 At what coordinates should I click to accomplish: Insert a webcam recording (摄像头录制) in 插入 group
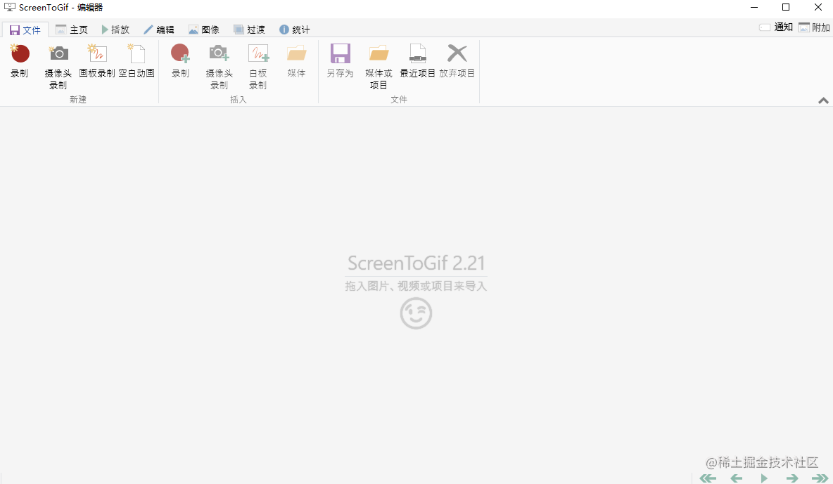click(220, 67)
